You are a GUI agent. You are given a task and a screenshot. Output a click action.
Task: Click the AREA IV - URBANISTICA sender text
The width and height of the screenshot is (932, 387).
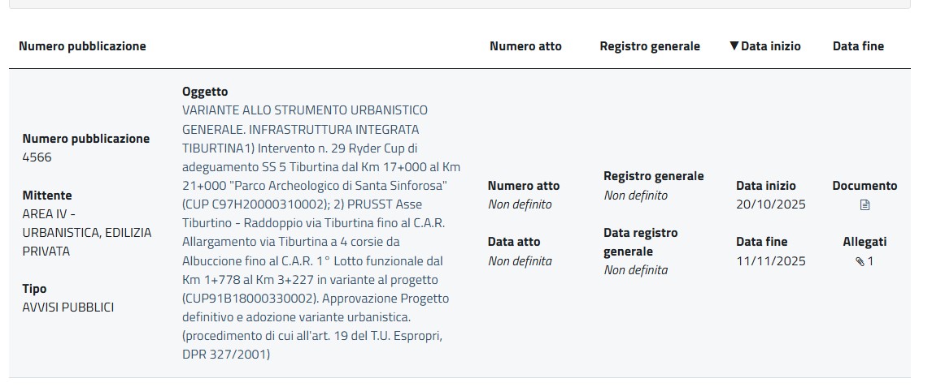[86, 233]
